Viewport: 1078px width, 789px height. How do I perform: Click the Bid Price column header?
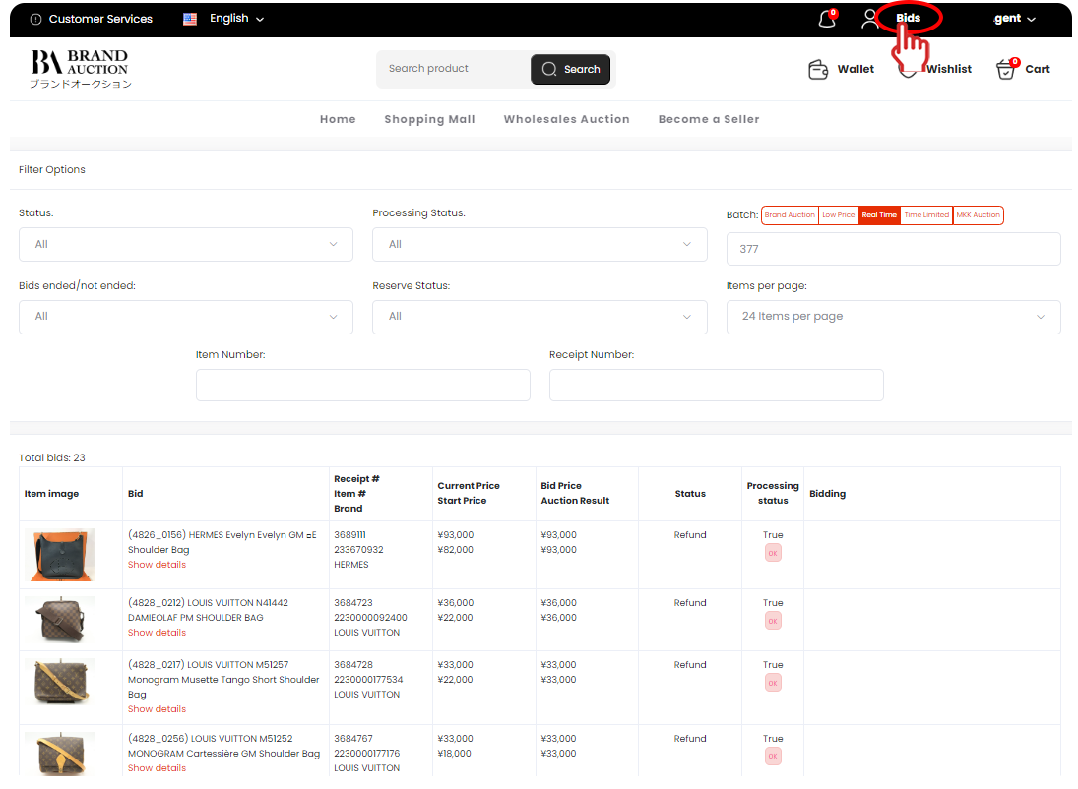point(561,487)
